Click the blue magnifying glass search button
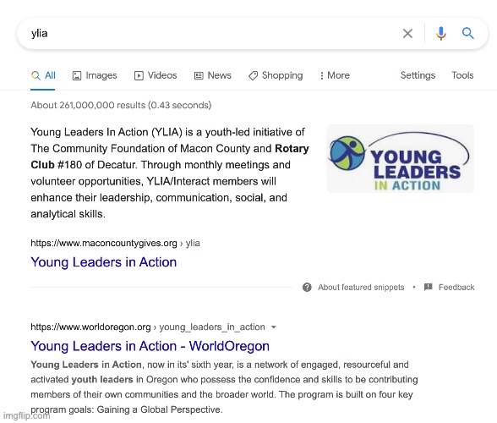497x423 pixels. coord(468,33)
